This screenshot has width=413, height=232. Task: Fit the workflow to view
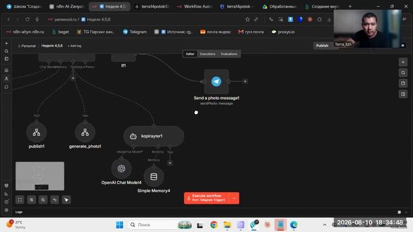click(x=20, y=200)
